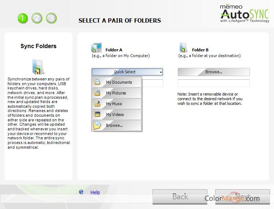Click the Help shield icon

[x=81, y=192]
